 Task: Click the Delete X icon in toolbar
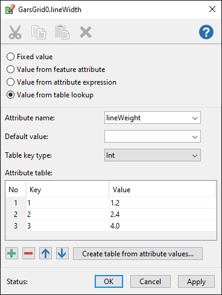point(86,32)
